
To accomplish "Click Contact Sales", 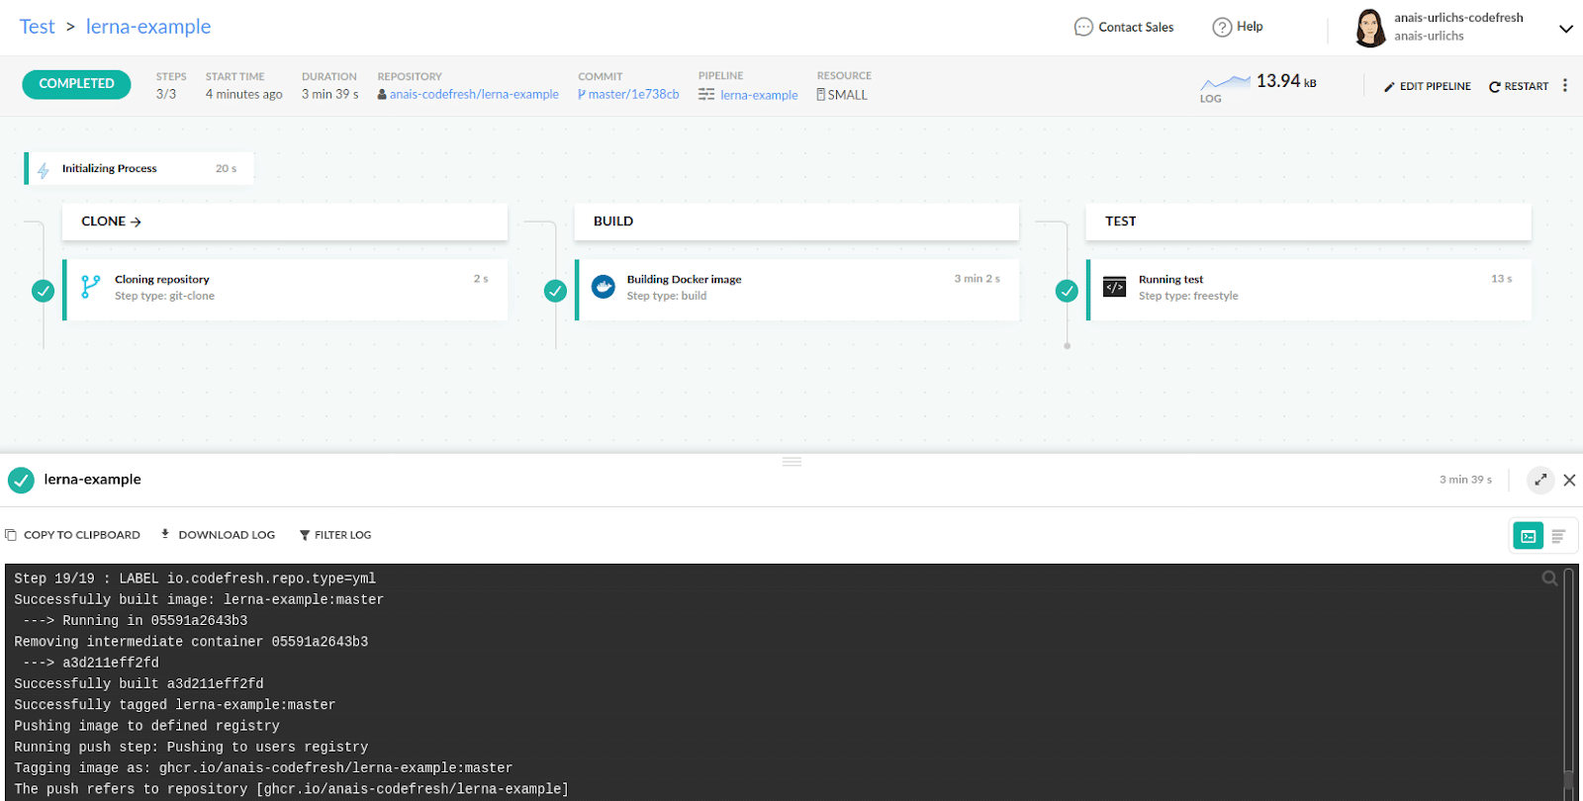I will point(1124,27).
